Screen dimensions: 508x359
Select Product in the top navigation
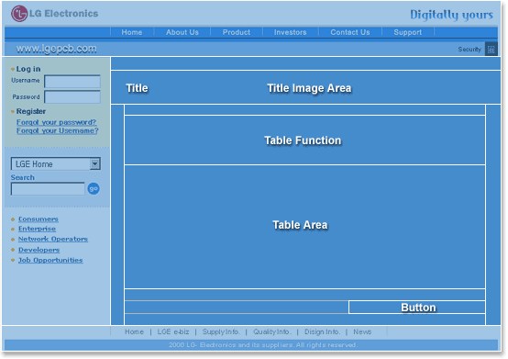coord(237,32)
